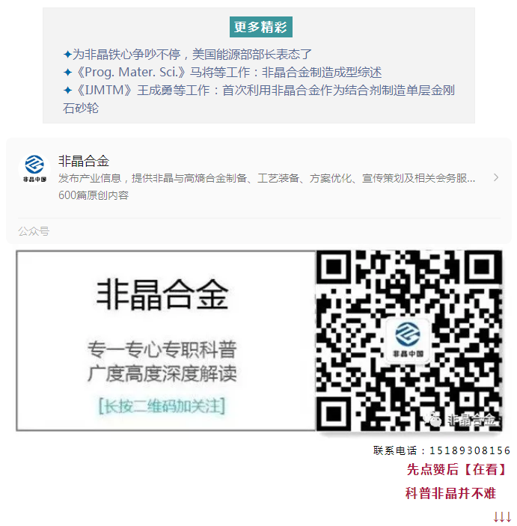Click the red 先点赞后【在看】 text

click(x=456, y=469)
